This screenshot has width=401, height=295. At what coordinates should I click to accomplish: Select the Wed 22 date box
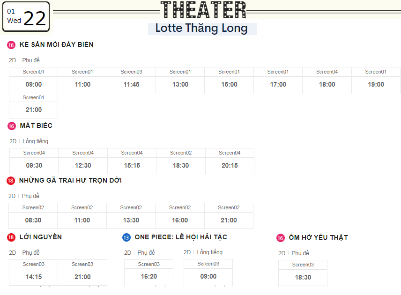point(26,16)
